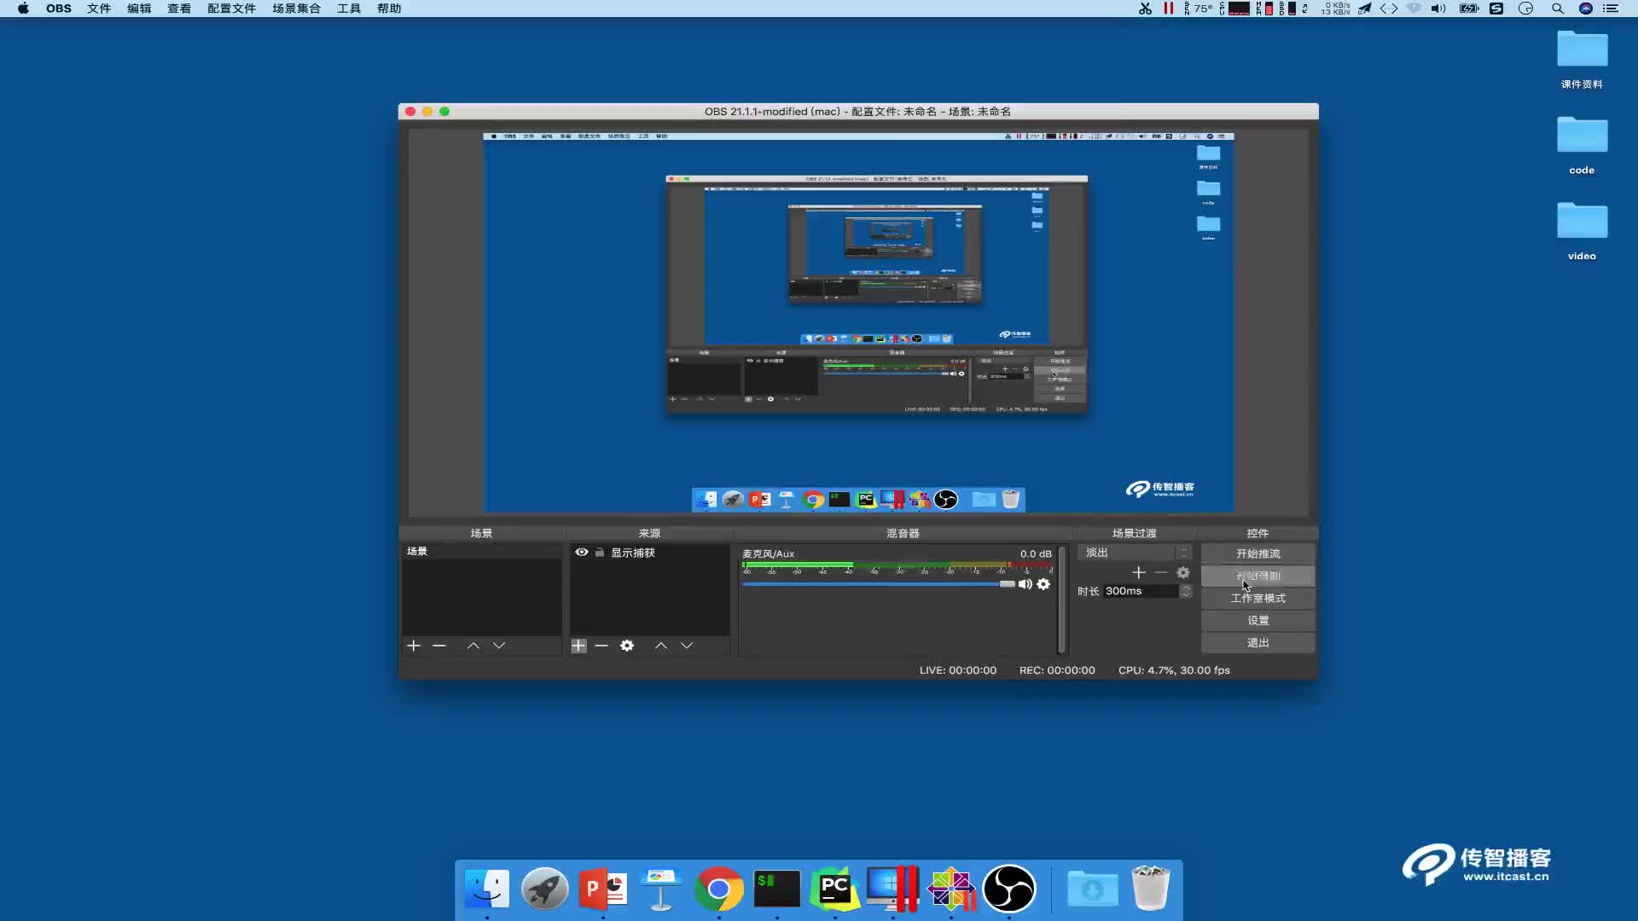
Task: Open Launchpad rocket in the Dock
Action: click(x=545, y=889)
